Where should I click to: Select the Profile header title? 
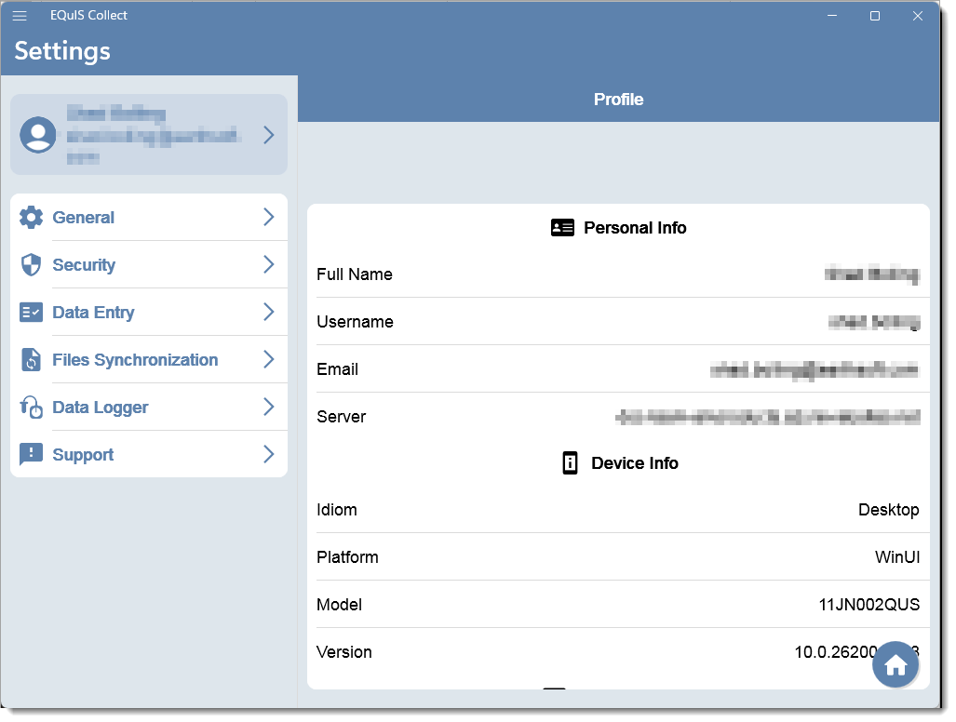618,100
